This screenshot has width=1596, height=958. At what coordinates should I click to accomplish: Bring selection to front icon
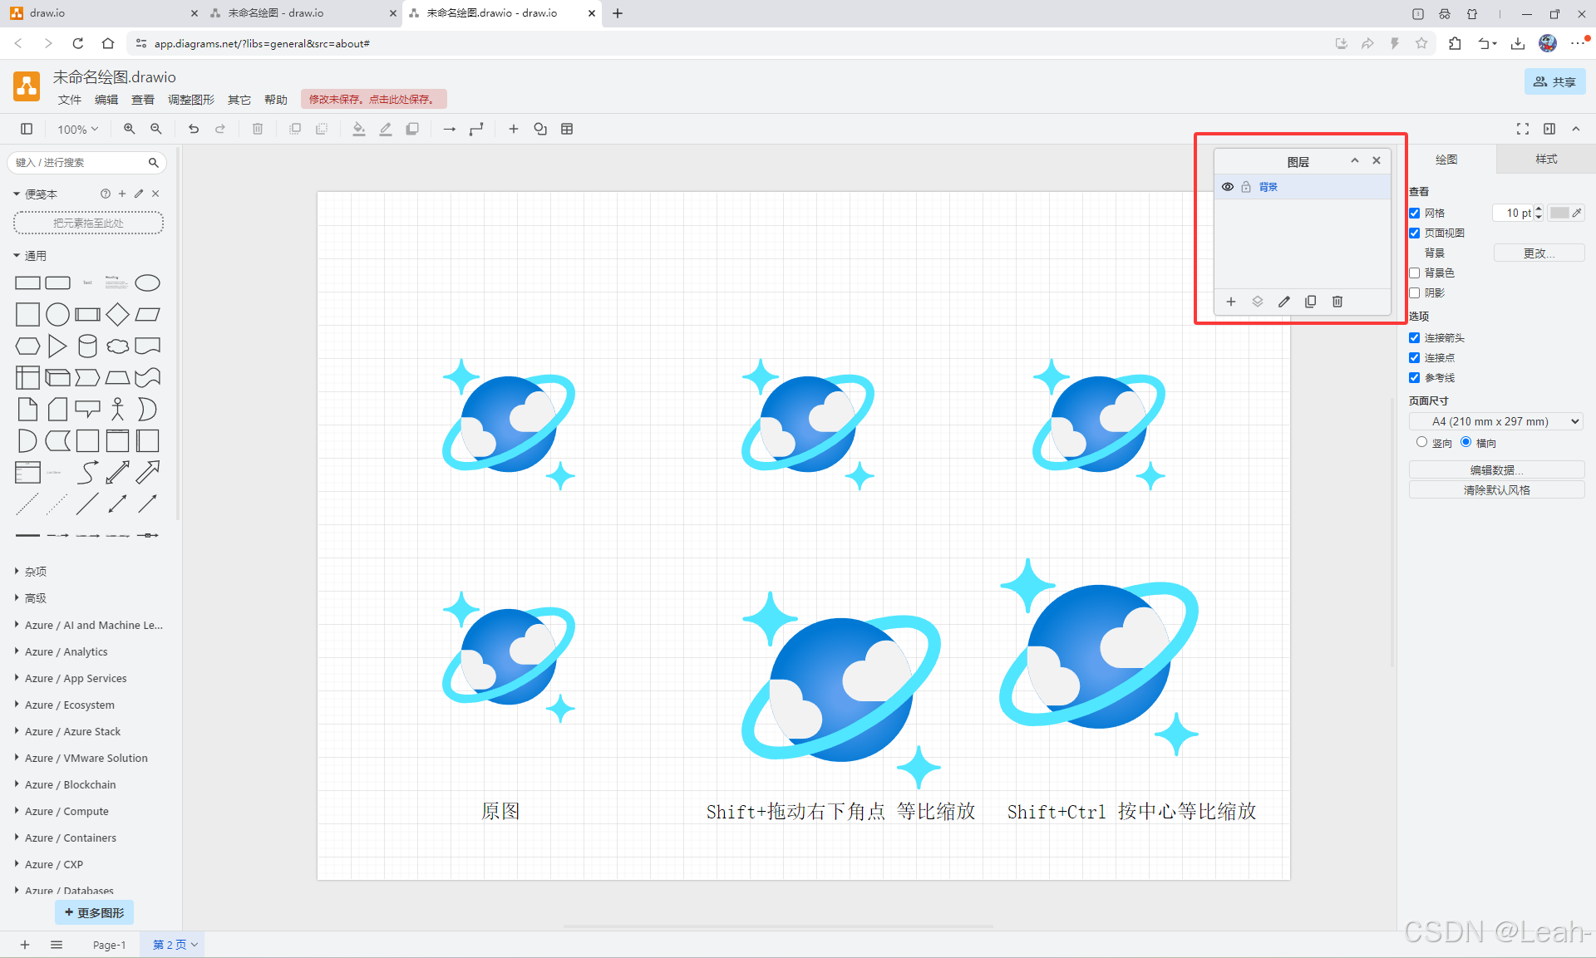click(x=295, y=129)
